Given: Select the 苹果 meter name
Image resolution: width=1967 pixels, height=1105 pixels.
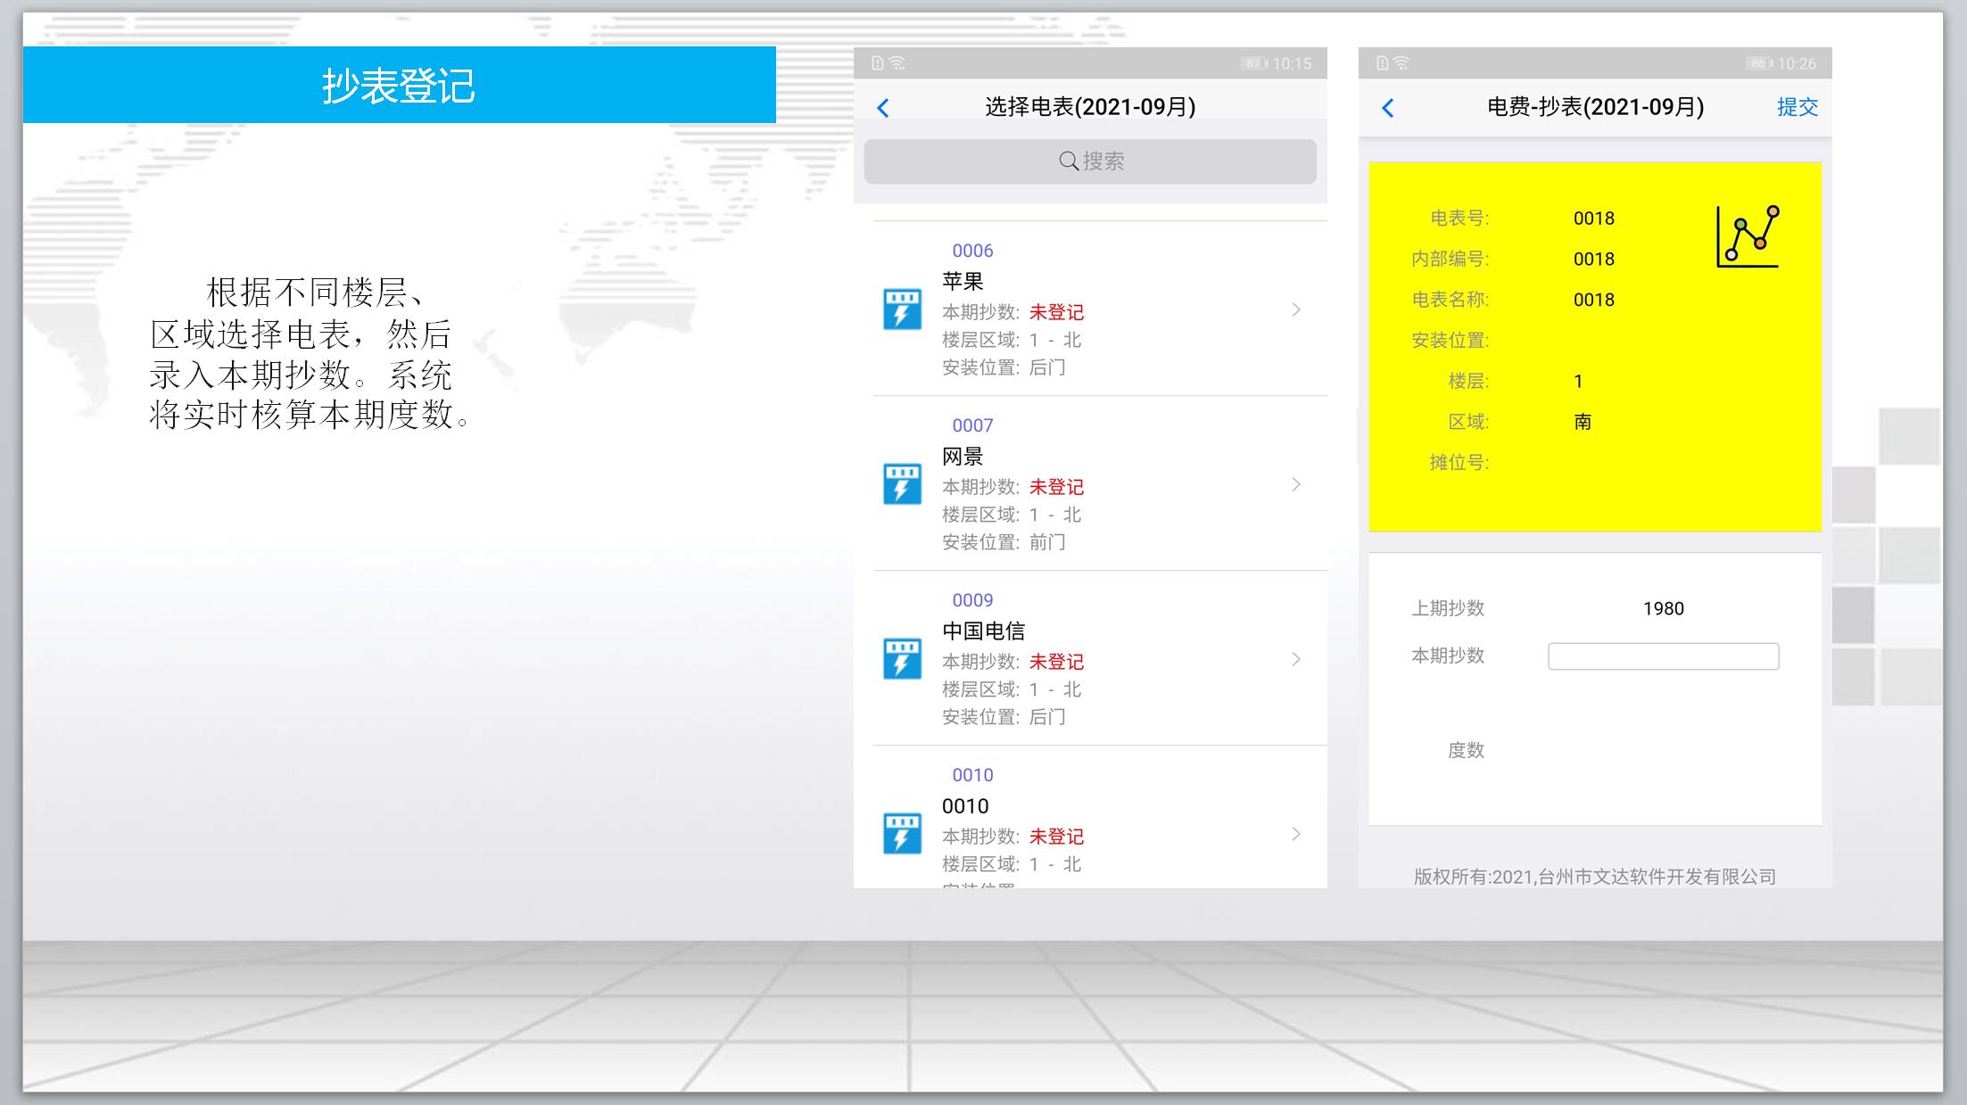Looking at the screenshot, I should pyautogui.click(x=963, y=282).
